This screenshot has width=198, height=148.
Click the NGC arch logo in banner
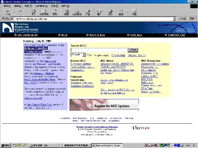click(x=8, y=28)
